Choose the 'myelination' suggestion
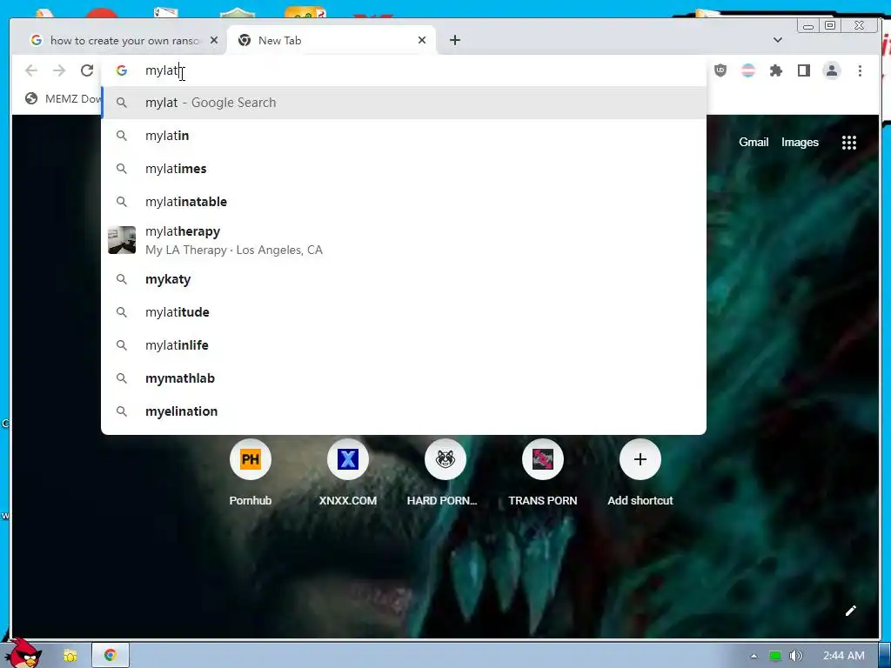This screenshot has height=668, width=891. click(404, 411)
